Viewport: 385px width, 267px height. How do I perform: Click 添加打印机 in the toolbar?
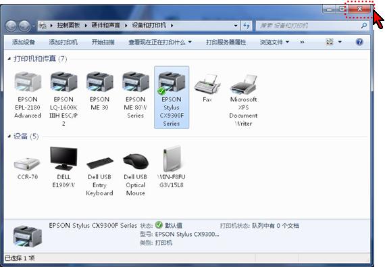(x=63, y=43)
